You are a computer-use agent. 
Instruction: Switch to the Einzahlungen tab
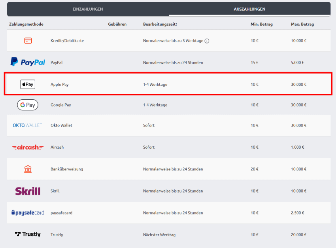click(88, 9)
